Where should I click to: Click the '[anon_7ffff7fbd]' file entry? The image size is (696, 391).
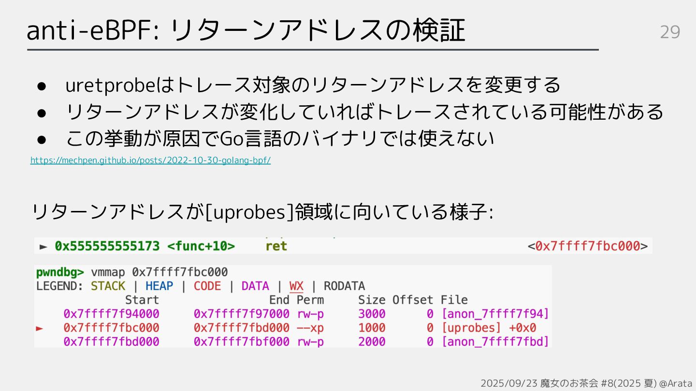495,342
